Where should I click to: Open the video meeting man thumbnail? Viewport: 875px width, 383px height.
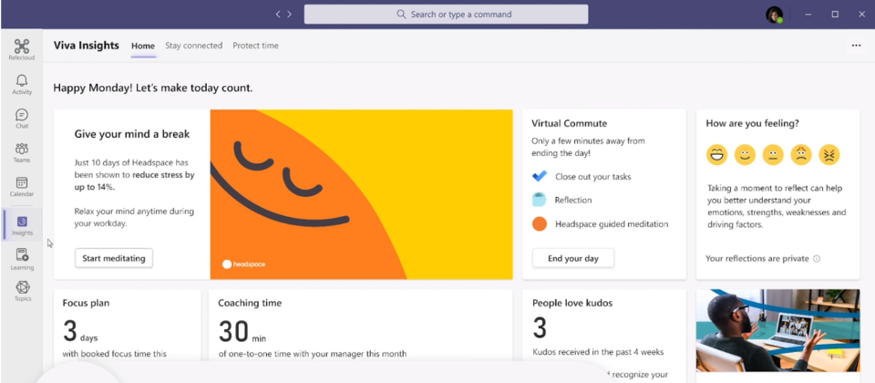(x=777, y=330)
